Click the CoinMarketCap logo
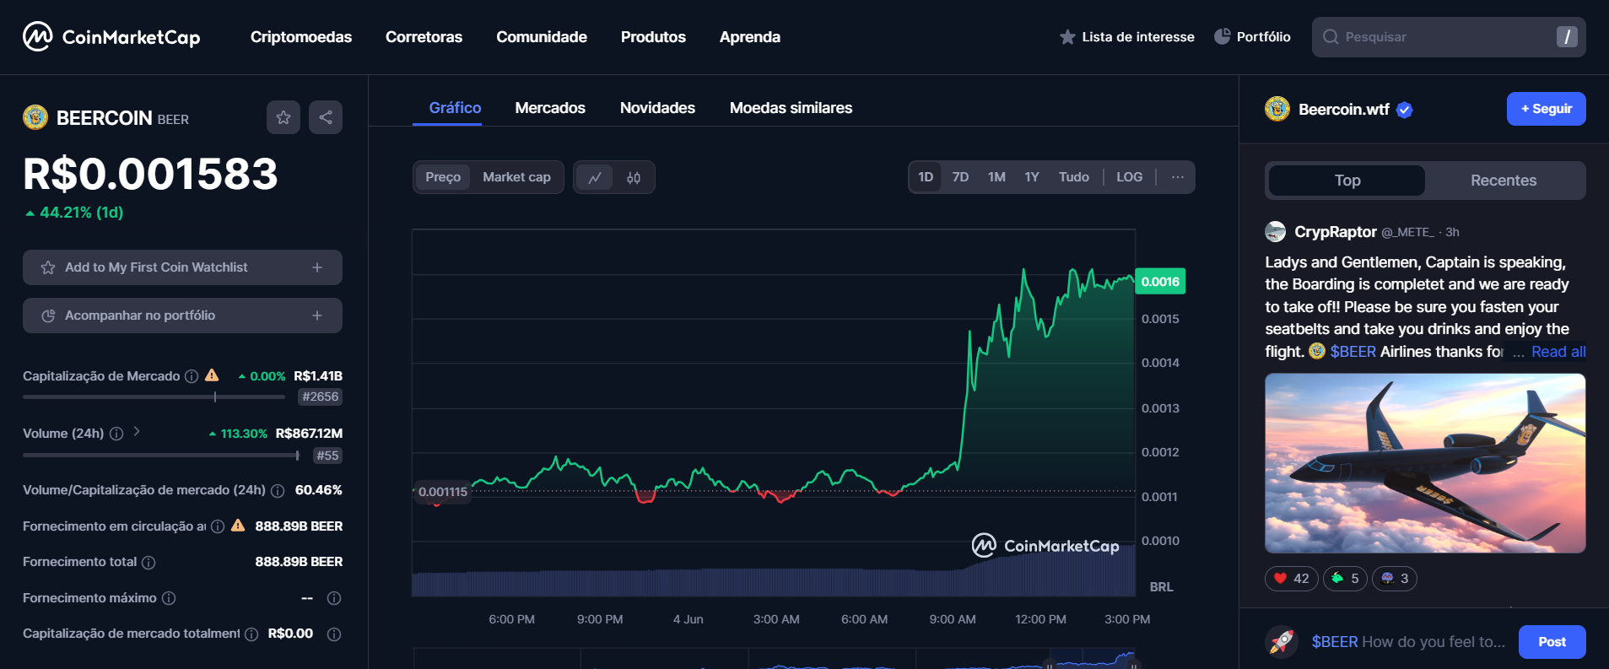The image size is (1609, 669). [x=111, y=37]
